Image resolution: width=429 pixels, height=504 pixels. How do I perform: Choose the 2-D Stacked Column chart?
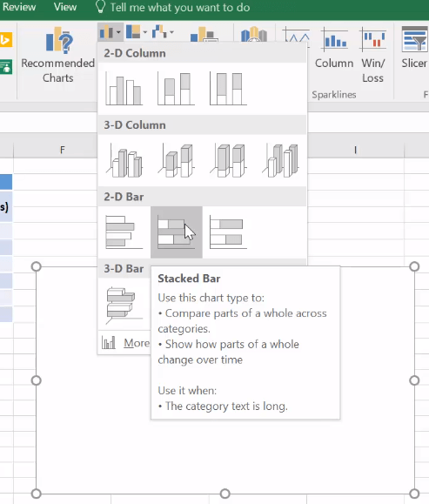tap(176, 89)
